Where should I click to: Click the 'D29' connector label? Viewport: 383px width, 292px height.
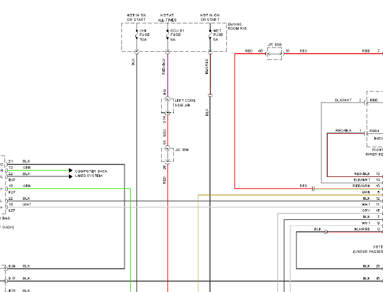[12, 266]
